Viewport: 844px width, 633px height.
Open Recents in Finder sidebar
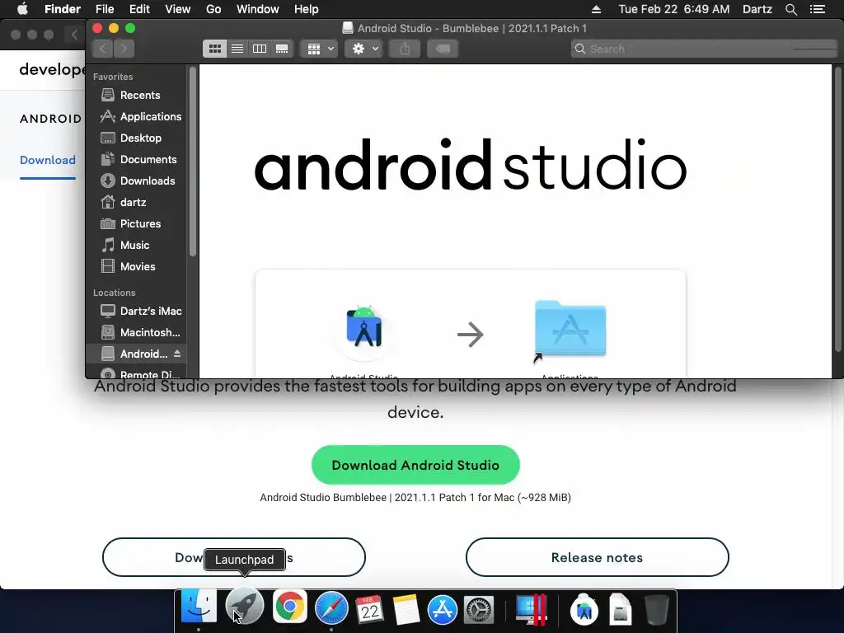pyautogui.click(x=137, y=96)
